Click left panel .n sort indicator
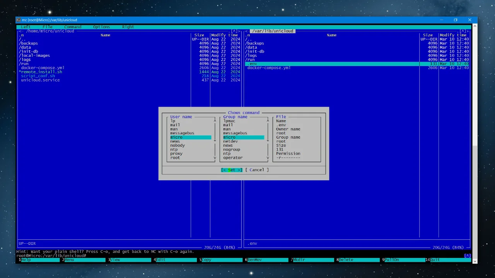Image resolution: width=495 pixels, height=278 pixels. coord(21,35)
